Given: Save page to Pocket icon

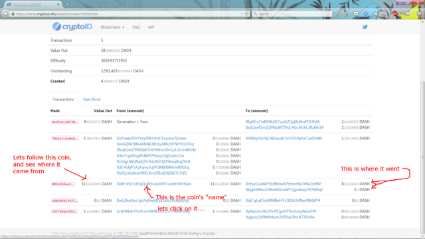Looking at the screenshot, I should click(356, 14).
